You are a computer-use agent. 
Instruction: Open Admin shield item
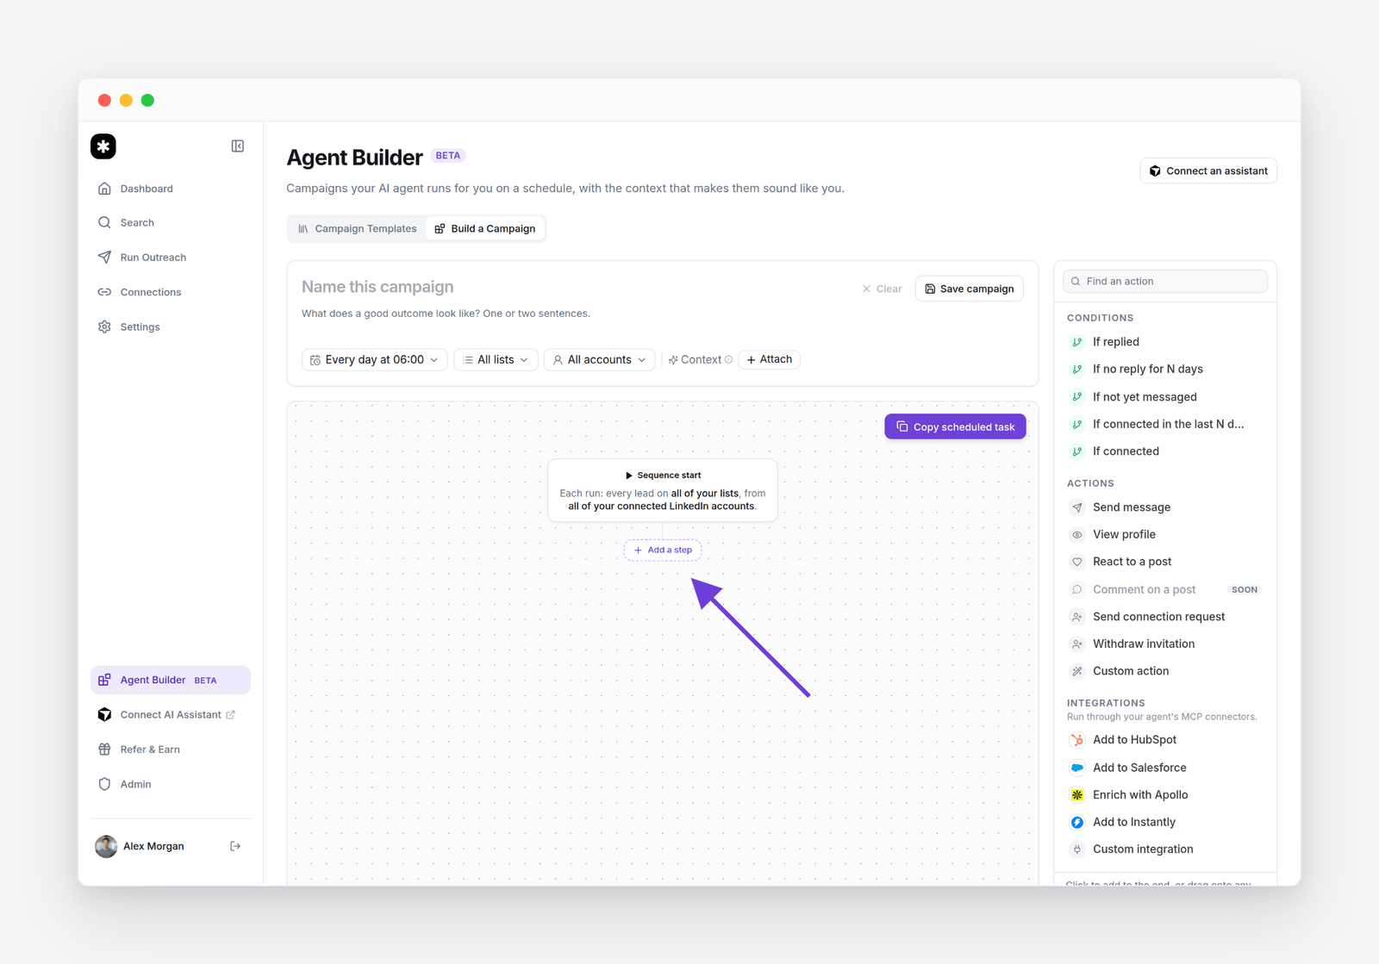pos(171,784)
